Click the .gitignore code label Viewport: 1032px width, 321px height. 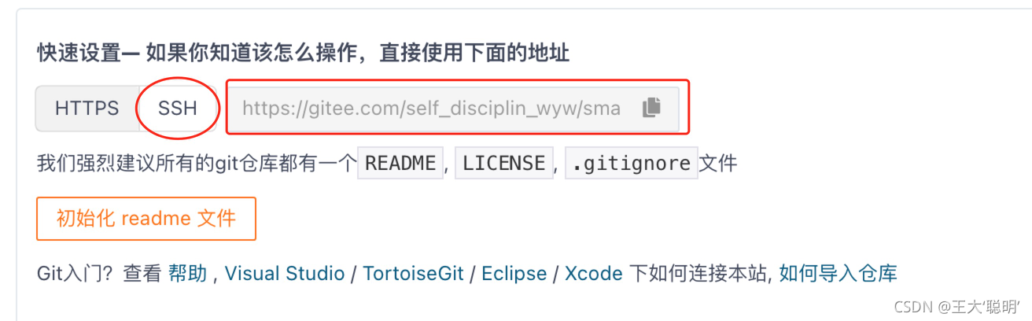point(632,164)
